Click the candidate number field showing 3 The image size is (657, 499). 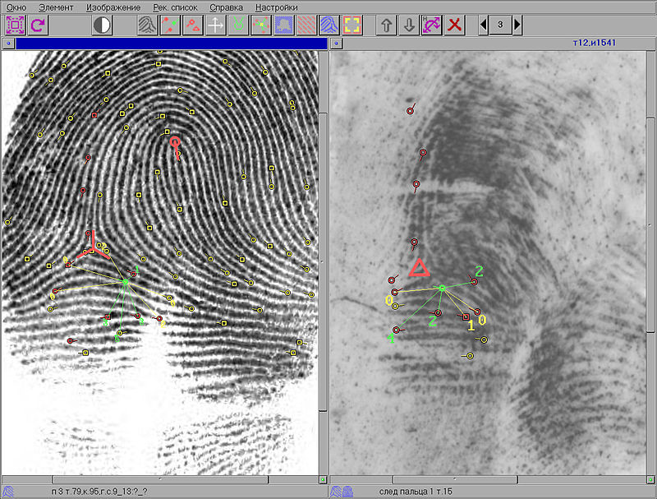coord(500,25)
